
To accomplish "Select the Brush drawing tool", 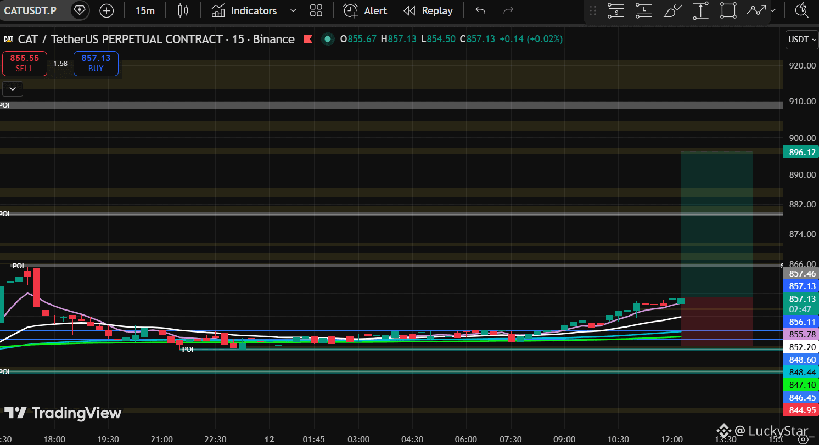I will tap(672, 10).
